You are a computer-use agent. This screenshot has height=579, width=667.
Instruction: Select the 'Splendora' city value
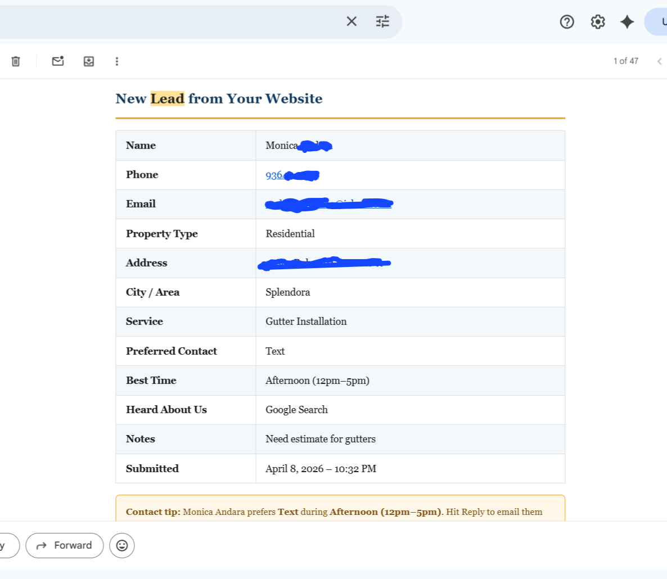pyautogui.click(x=287, y=292)
